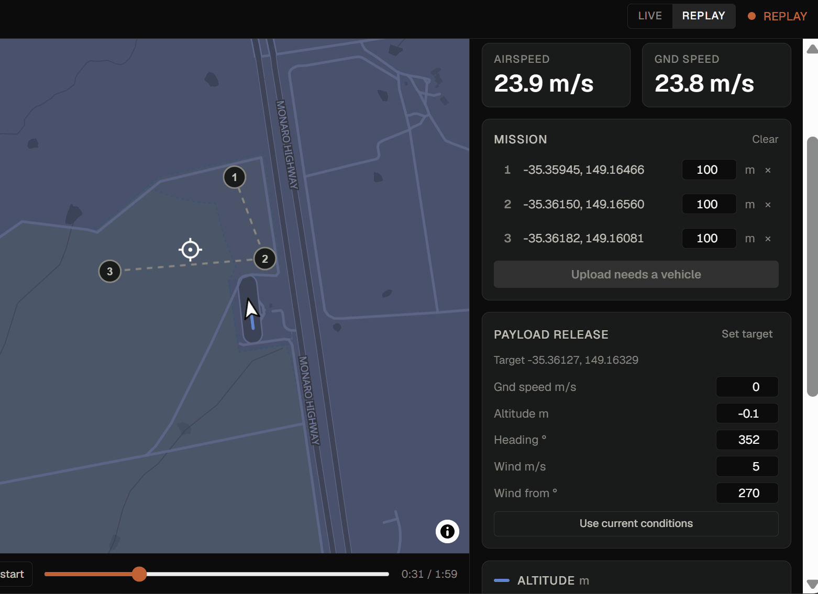
Task: Click the 0:31 / 1:59 replay time
Action: pyautogui.click(x=429, y=574)
